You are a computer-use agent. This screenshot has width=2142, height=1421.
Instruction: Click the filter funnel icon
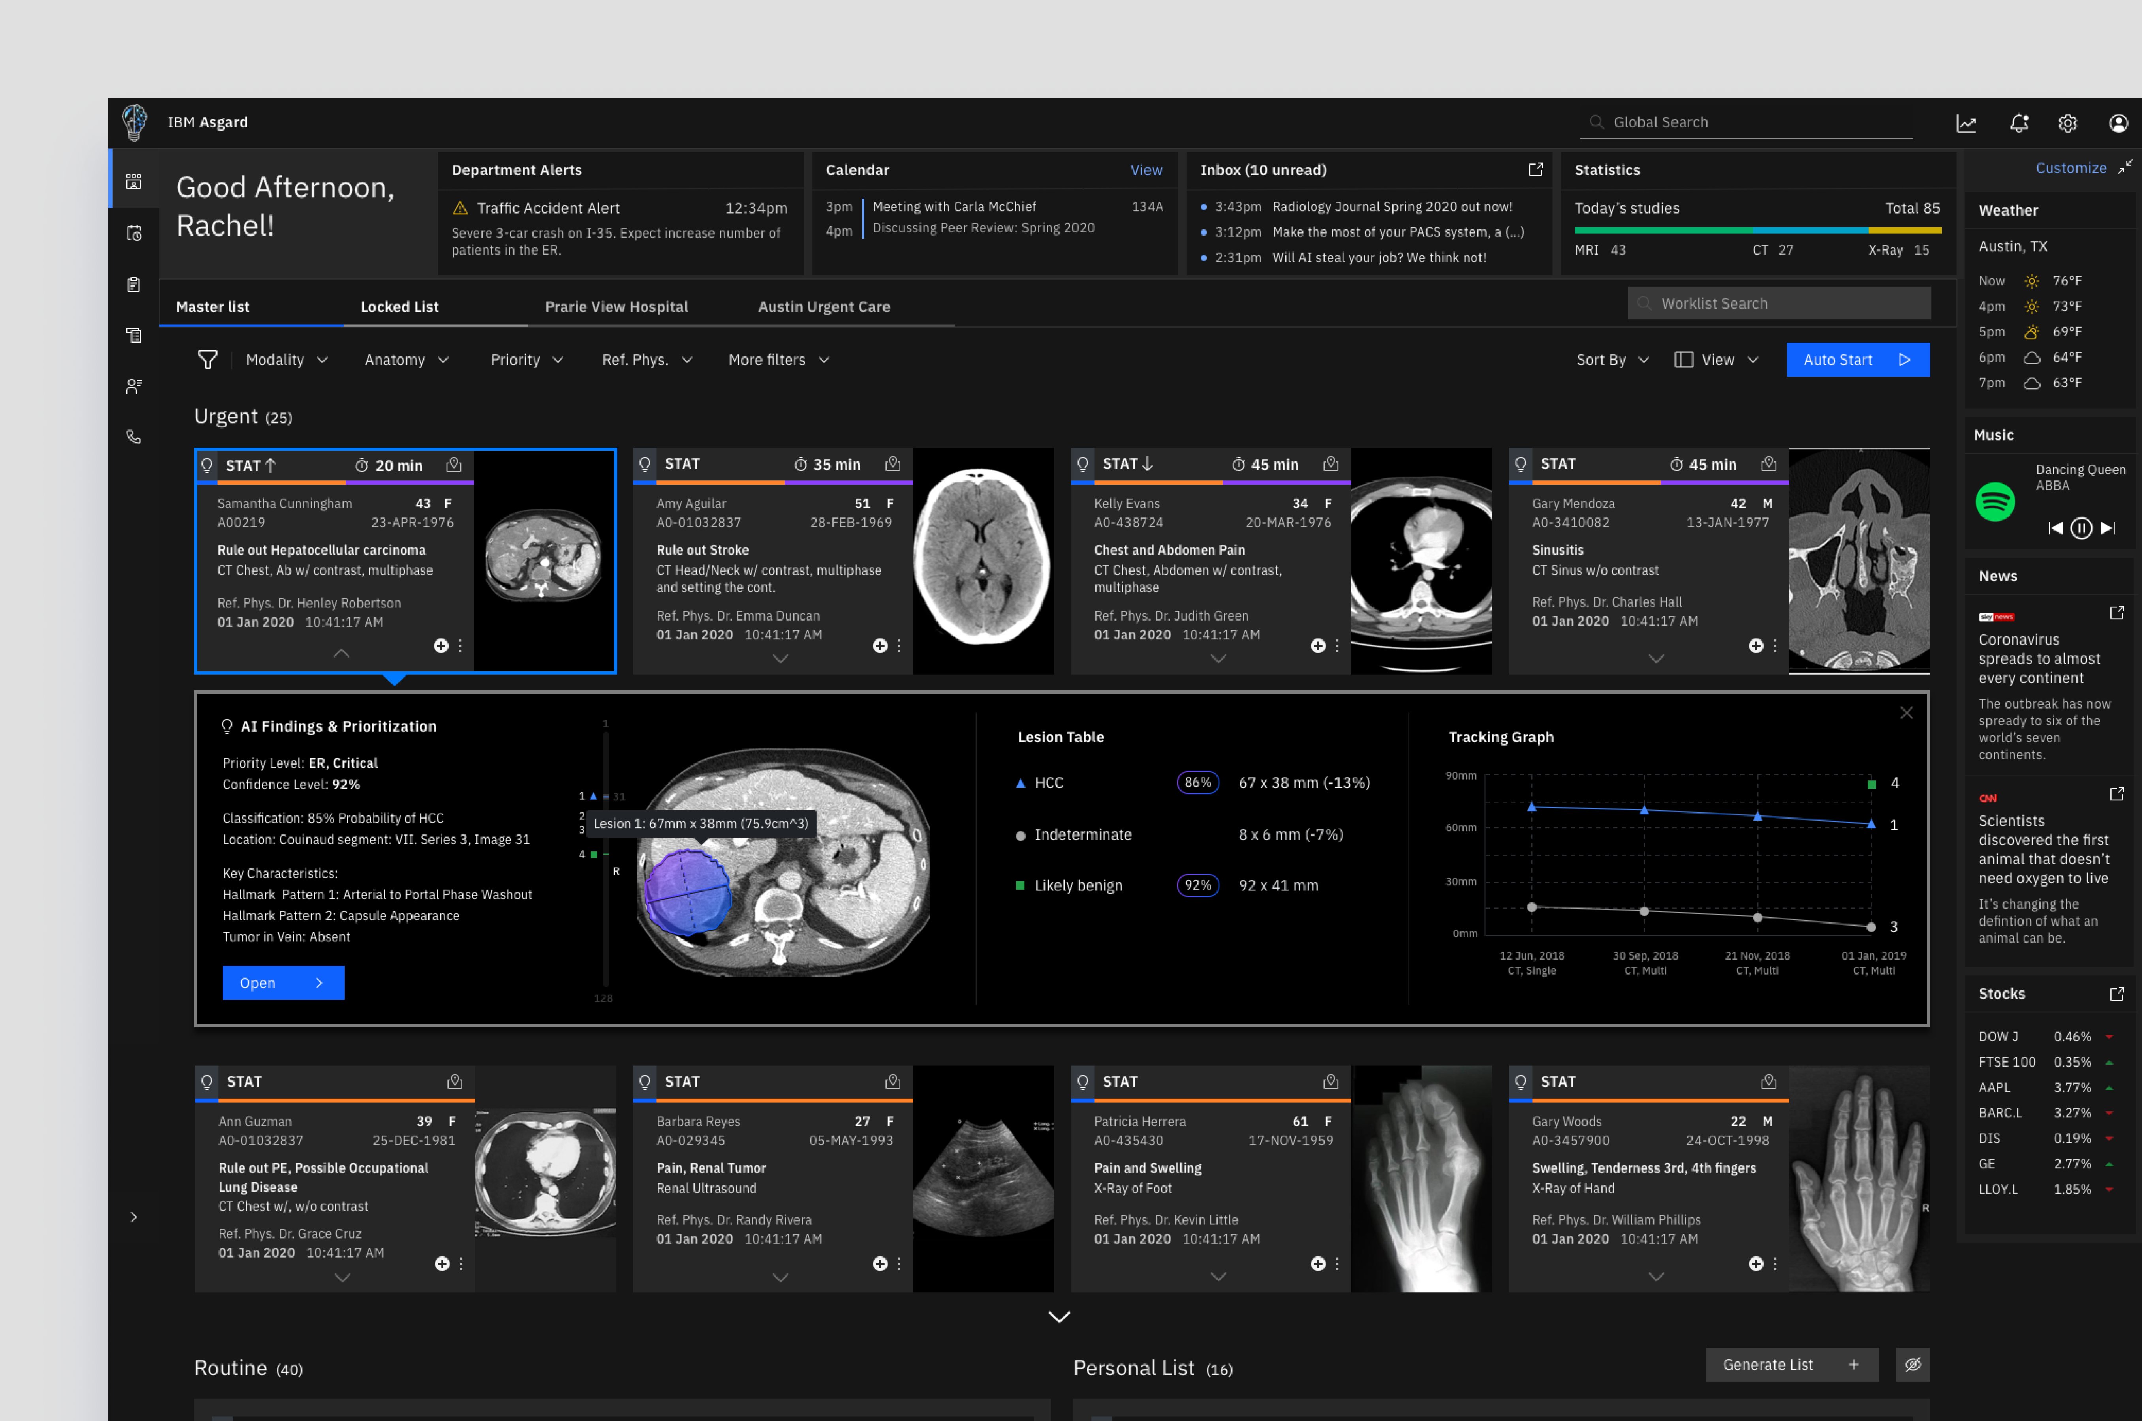208,360
